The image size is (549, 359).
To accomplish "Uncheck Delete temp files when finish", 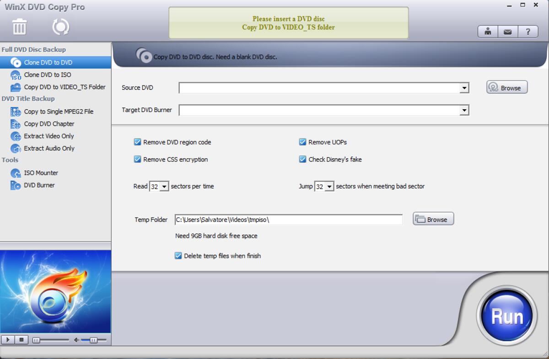I will [x=178, y=256].
